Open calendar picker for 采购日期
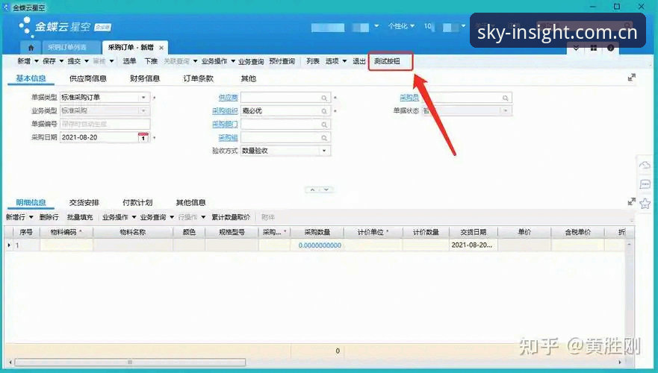This screenshot has height=373, width=658. (143, 137)
